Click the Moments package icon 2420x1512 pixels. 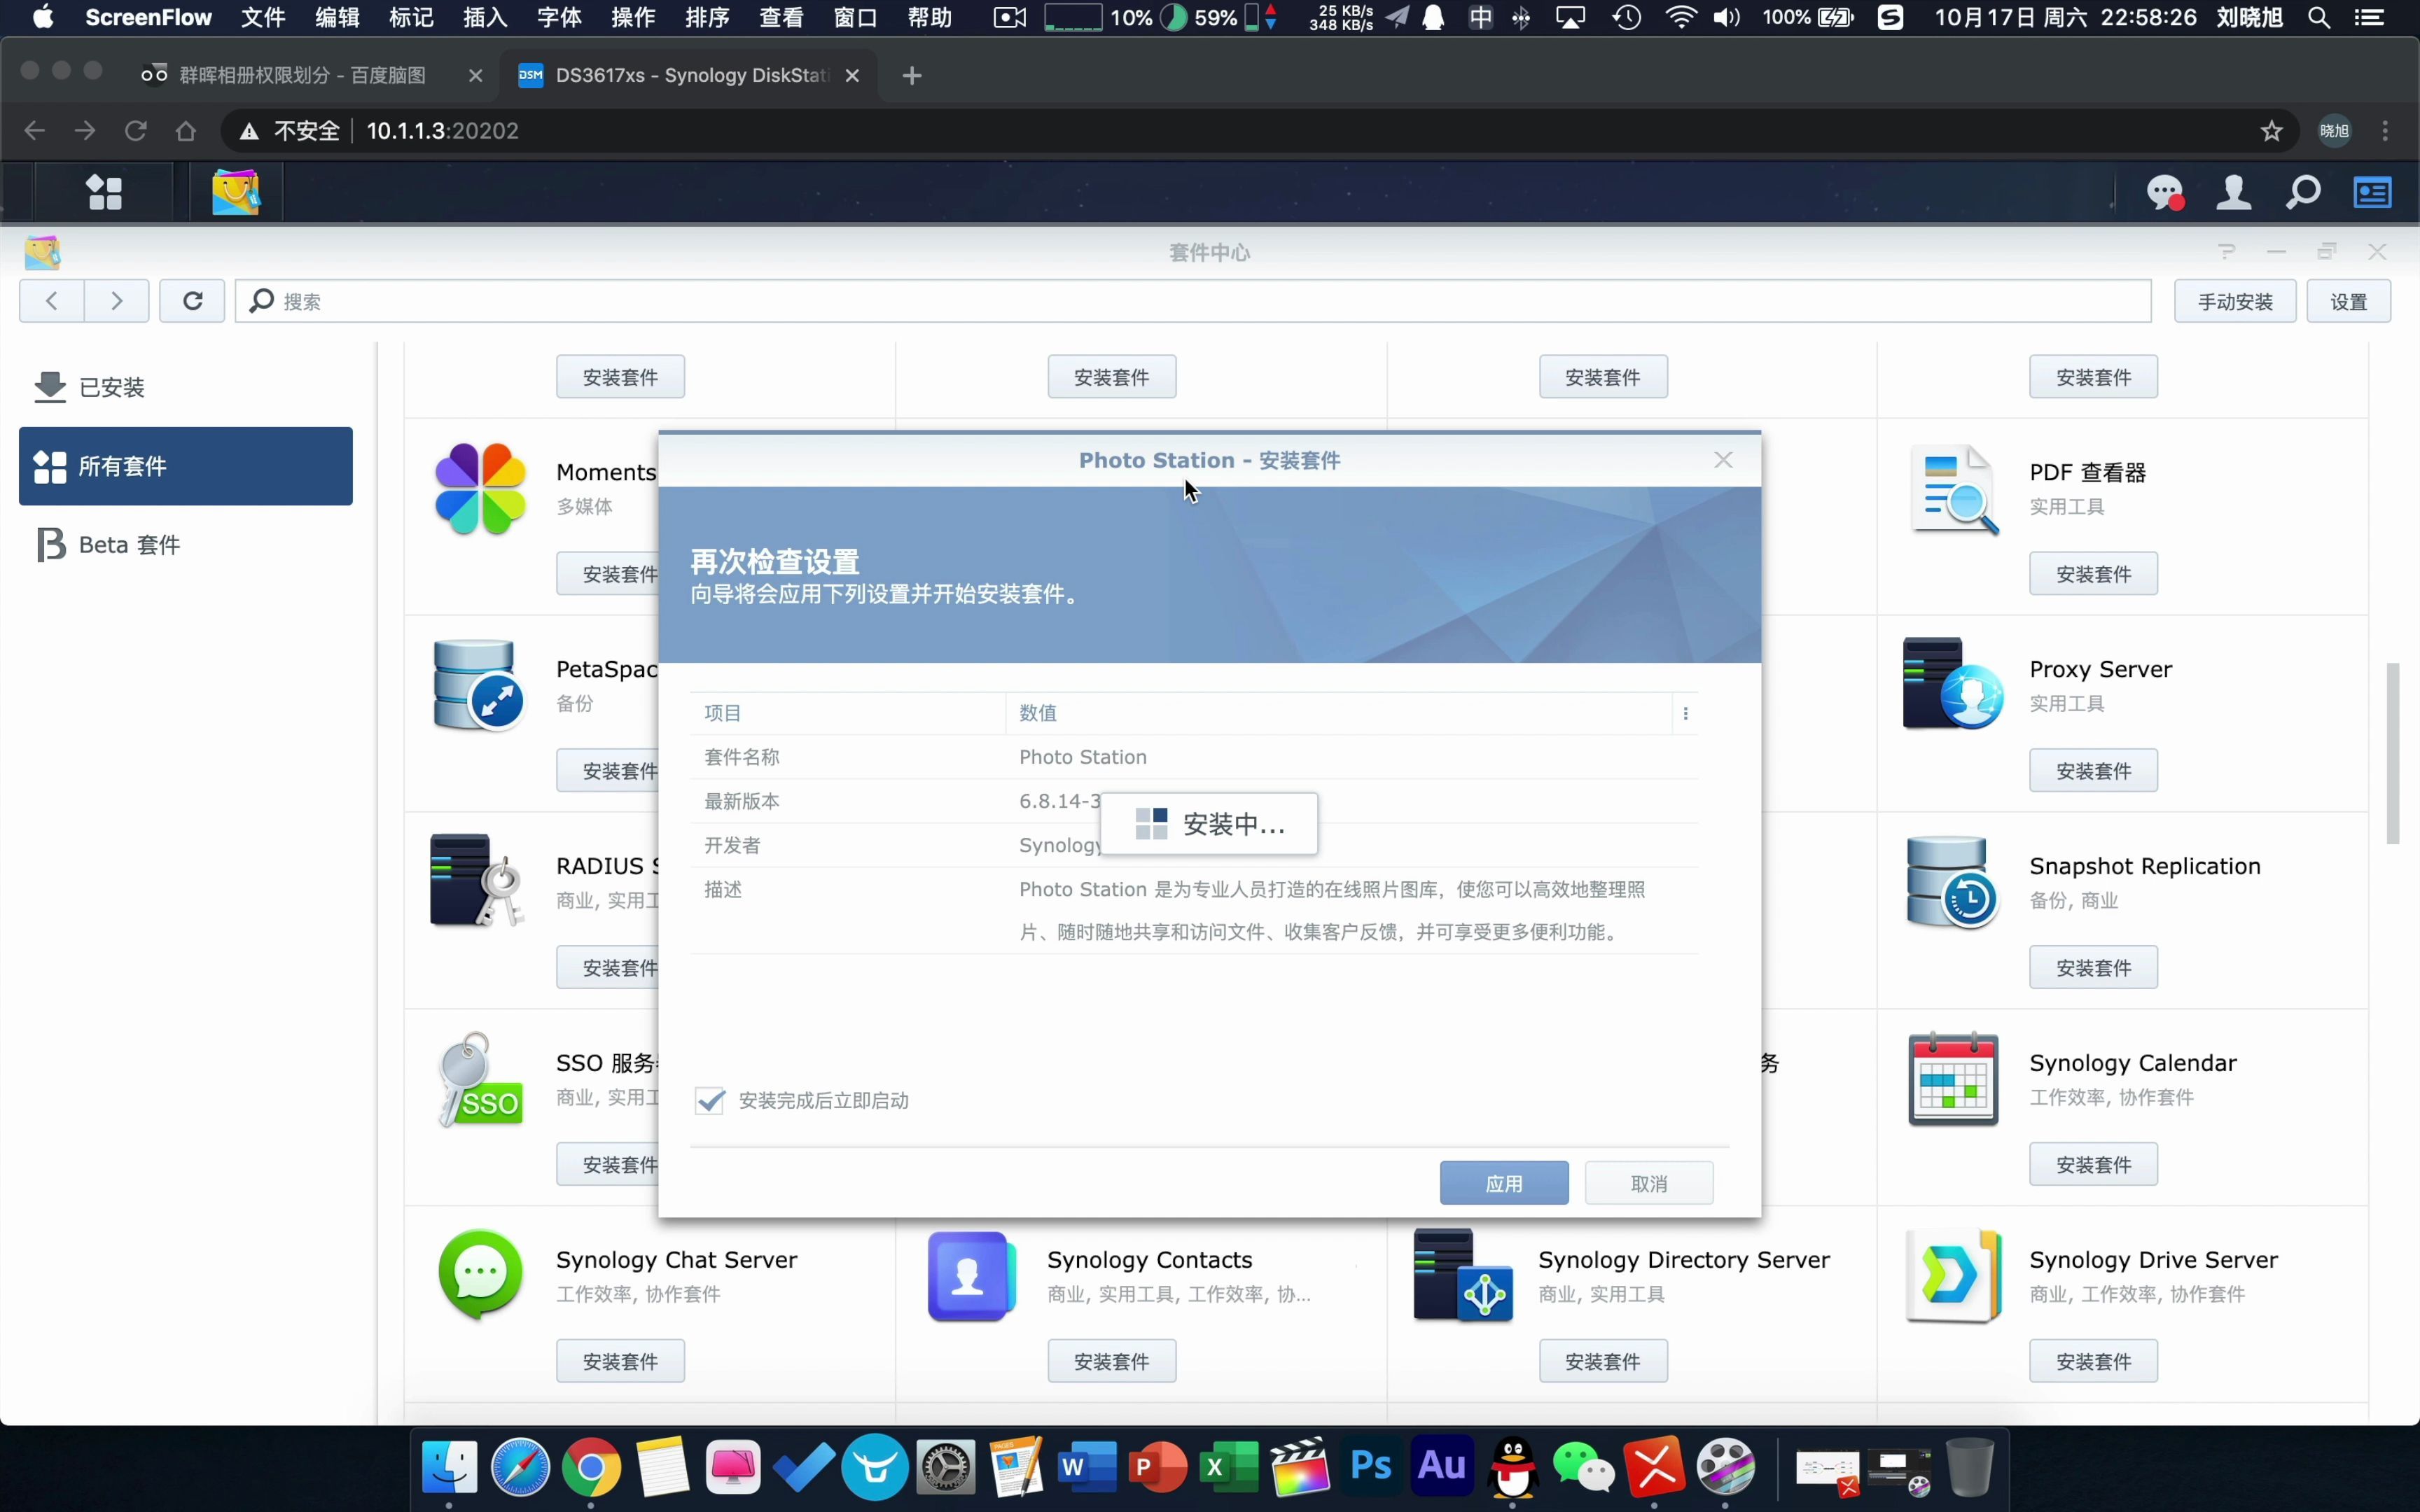click(x=480, y=489)
